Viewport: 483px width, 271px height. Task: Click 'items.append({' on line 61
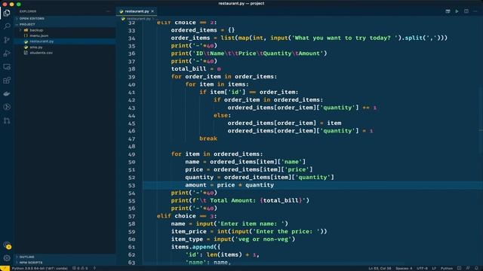click(x=195, y=247)
